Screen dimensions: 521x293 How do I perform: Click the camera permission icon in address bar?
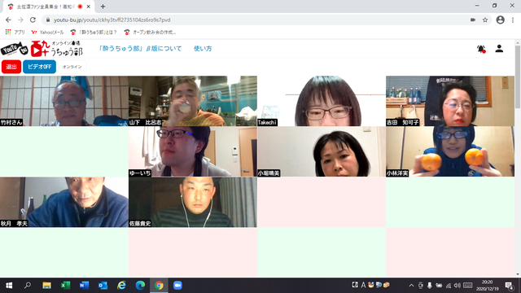tap(473, 20)
